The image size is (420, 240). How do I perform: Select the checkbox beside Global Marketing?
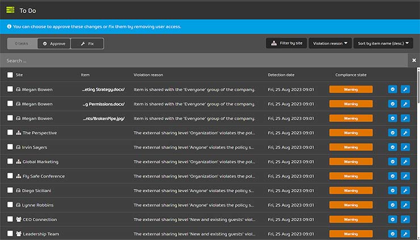10,162
